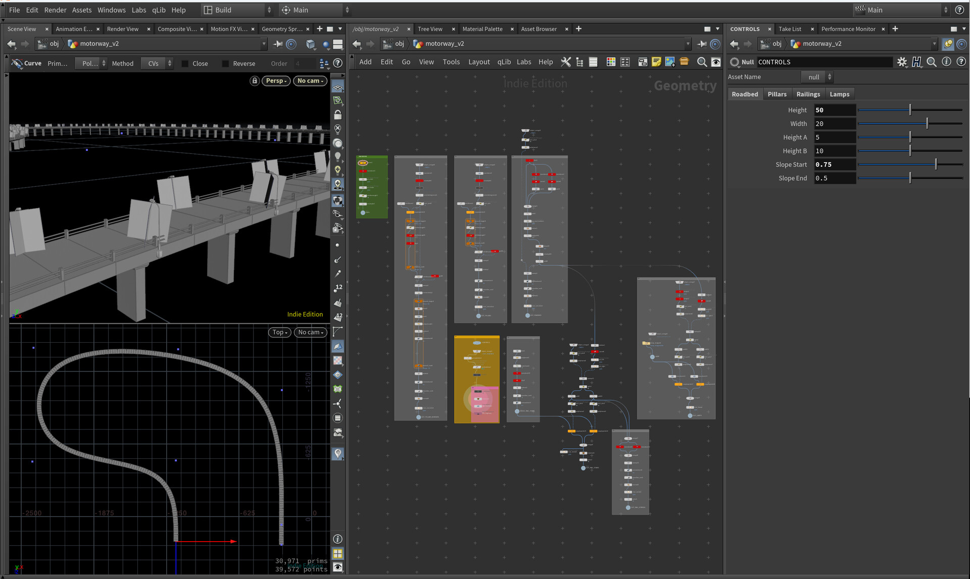The image size is (970, 579).
Task: Click the color palette icon in network editor
Action: [x=611, y=62]
